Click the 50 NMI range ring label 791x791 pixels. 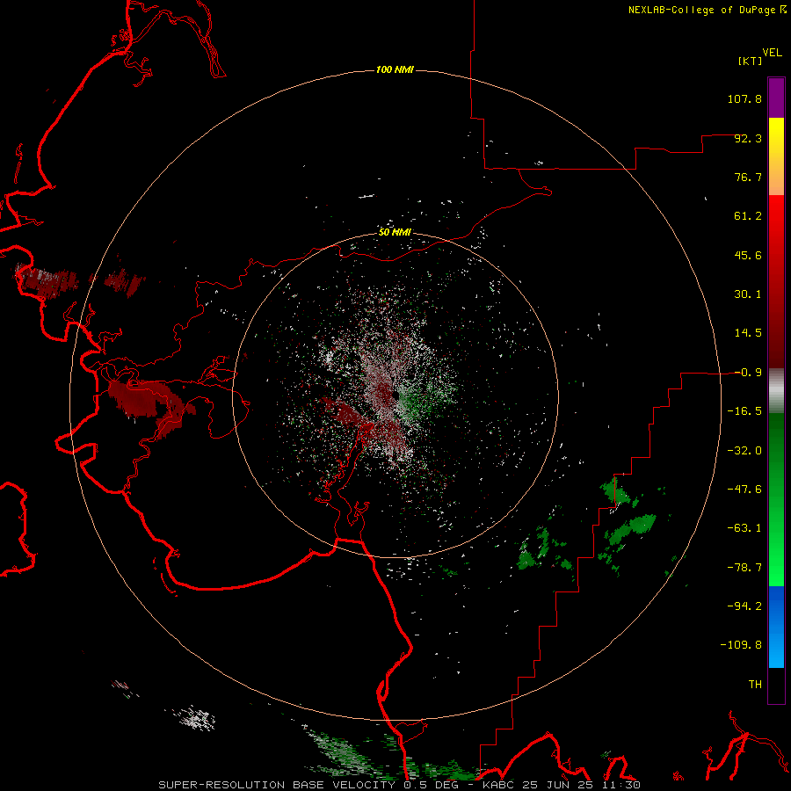[x=395, y=232]
